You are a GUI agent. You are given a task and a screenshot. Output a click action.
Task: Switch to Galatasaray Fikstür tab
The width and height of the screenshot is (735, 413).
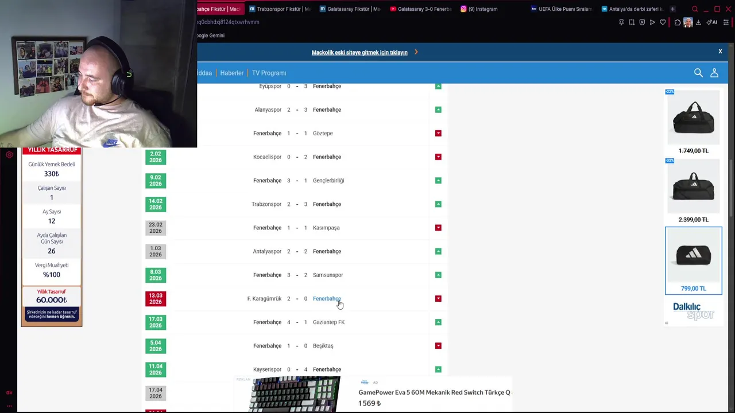350,9
